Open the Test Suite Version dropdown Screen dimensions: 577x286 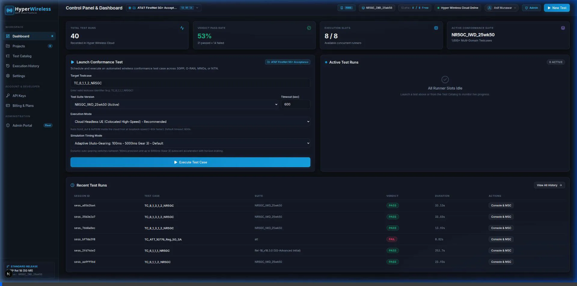(174, 104)
